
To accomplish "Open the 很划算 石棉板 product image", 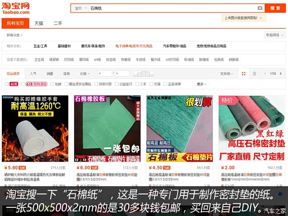I will pos(179,129).
